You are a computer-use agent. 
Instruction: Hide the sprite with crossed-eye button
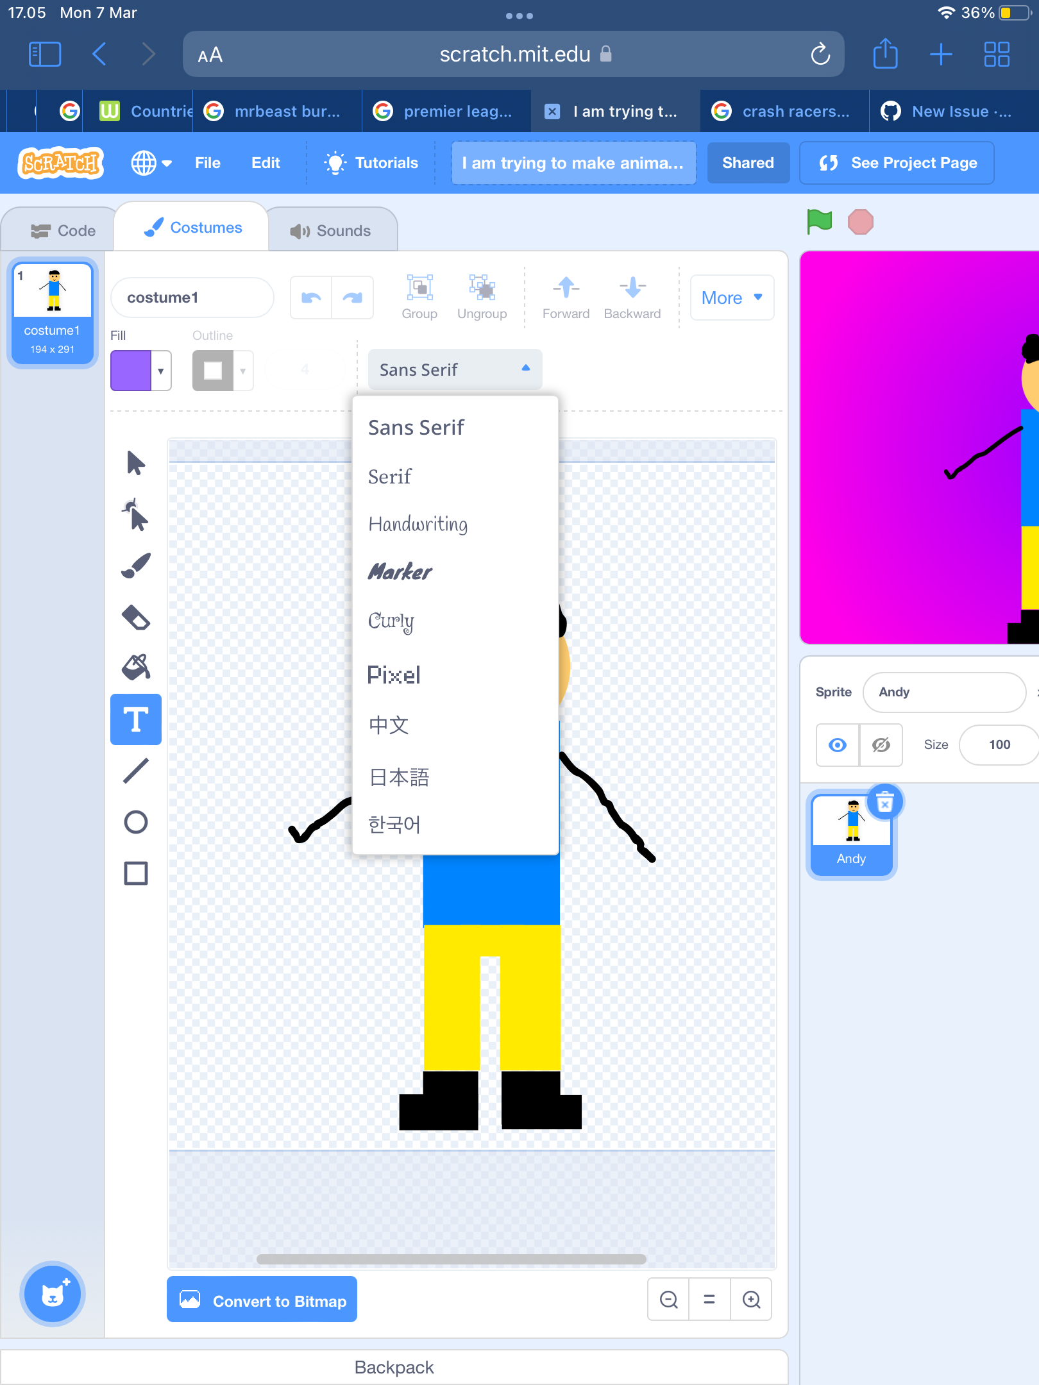point(881,744)
